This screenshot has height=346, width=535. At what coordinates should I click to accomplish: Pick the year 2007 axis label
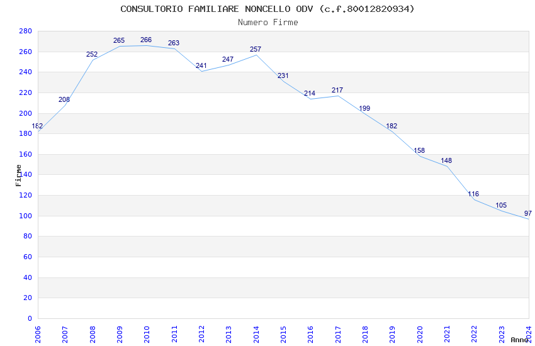coord(65,334)
